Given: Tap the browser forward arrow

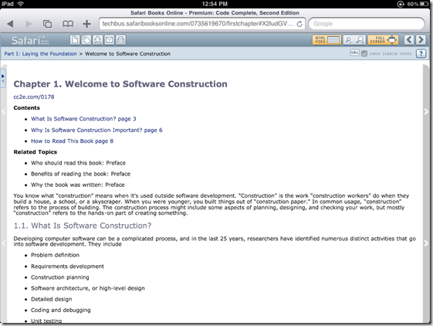Looking at the screenshot, I should pos(29,24).
